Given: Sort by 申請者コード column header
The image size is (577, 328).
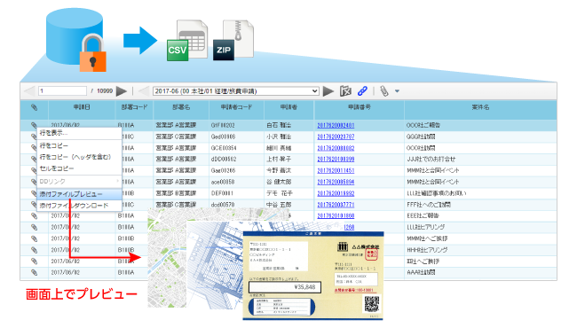Looking at the screenshot, I should click(236, 107).
